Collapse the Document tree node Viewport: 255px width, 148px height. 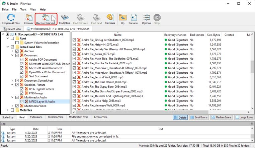pos(12,55)
